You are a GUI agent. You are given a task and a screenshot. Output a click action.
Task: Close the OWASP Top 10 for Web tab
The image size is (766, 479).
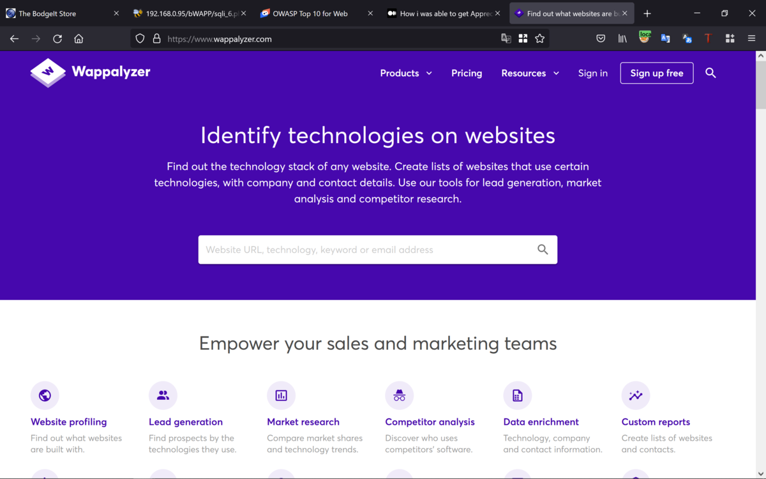click(370, 13)
